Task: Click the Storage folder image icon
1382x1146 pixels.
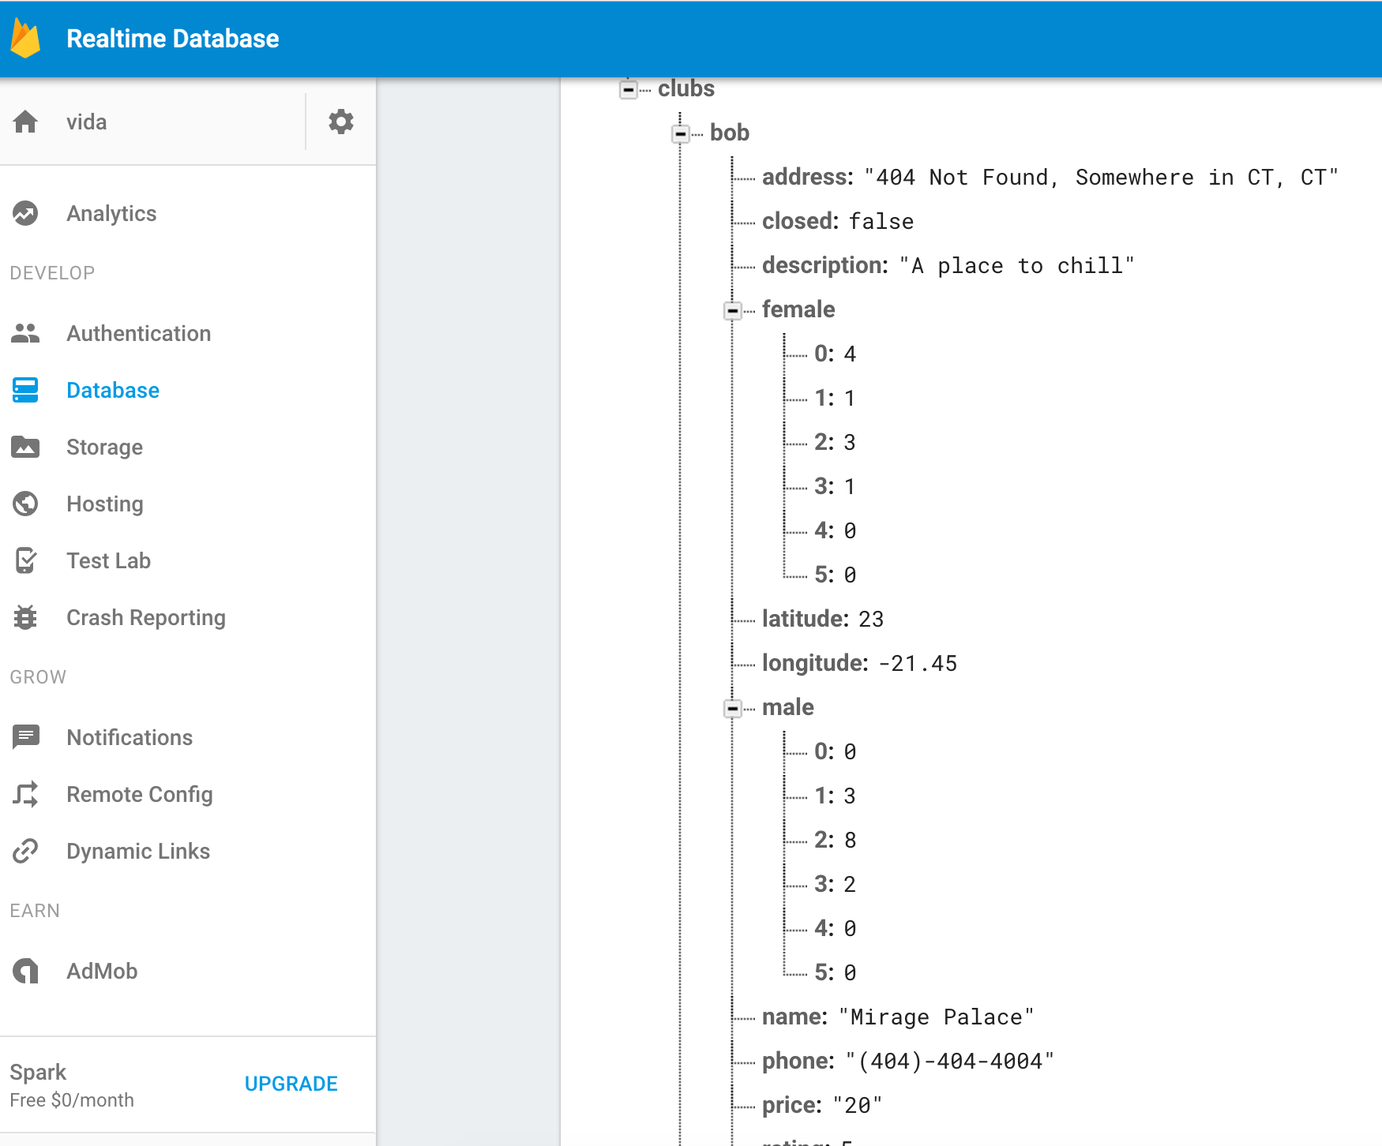Action: pos(25,447)
